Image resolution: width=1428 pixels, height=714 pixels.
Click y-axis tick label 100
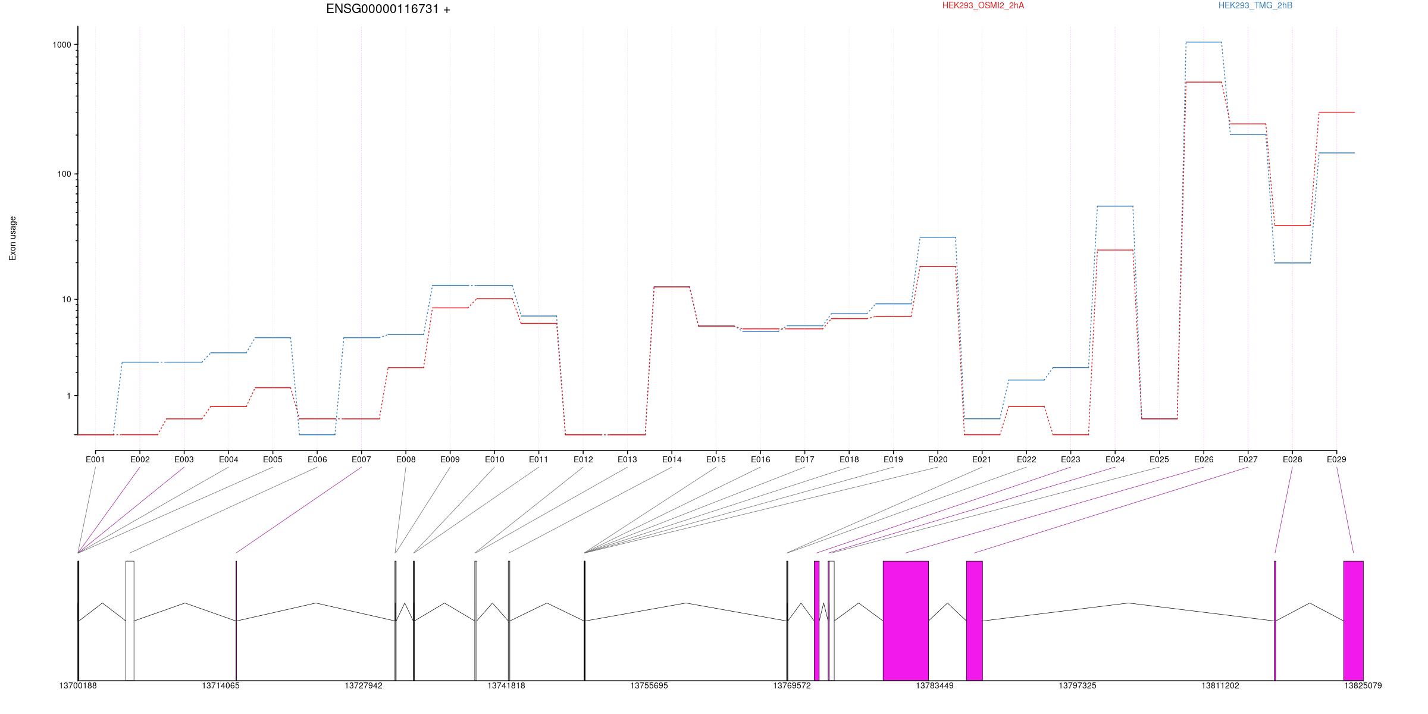(x=64, y=174)
